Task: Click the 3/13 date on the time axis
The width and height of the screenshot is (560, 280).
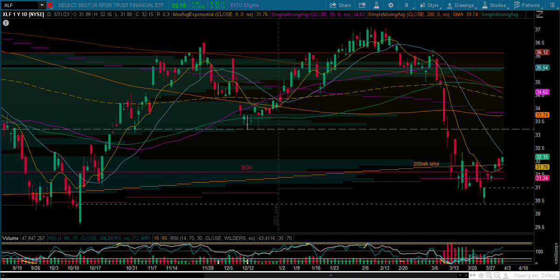Action: tap(454, 268)
